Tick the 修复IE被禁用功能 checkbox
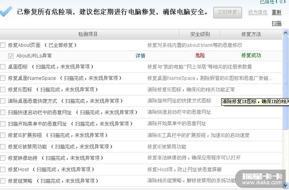Image resolution: width=289 pixels, height=190 pixels. (x=2, y=147)
